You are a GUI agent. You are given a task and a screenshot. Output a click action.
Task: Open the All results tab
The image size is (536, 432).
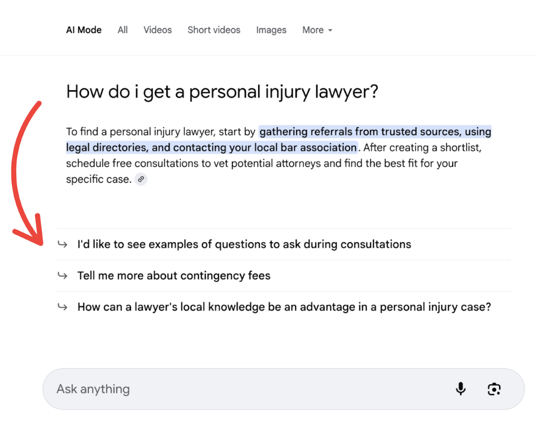pos(123,30)
